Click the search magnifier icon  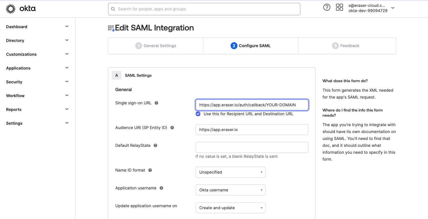coord(113,9)
